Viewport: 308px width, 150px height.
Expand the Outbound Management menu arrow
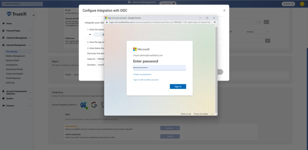pyautogui.click(x=30, y=38)
